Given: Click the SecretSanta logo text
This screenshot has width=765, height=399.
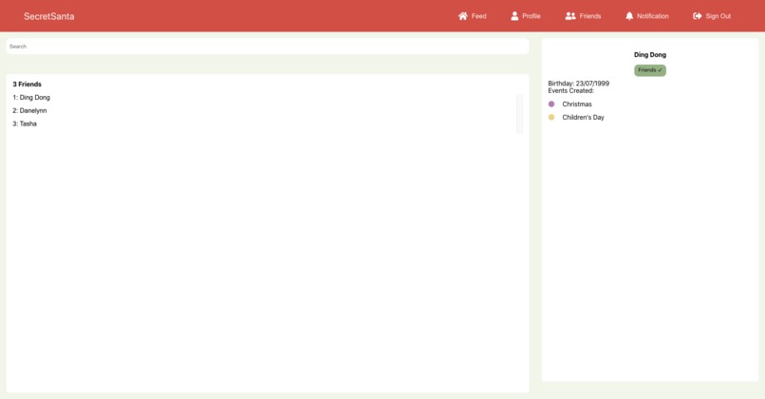Looking at the screenshot, I should [x=48, y=16].
